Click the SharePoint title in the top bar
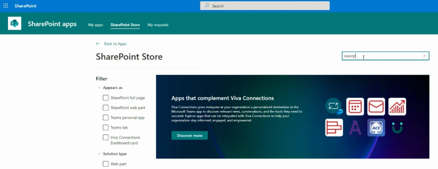The height and width of the screenshot is (169, 438). click(25, 6)
